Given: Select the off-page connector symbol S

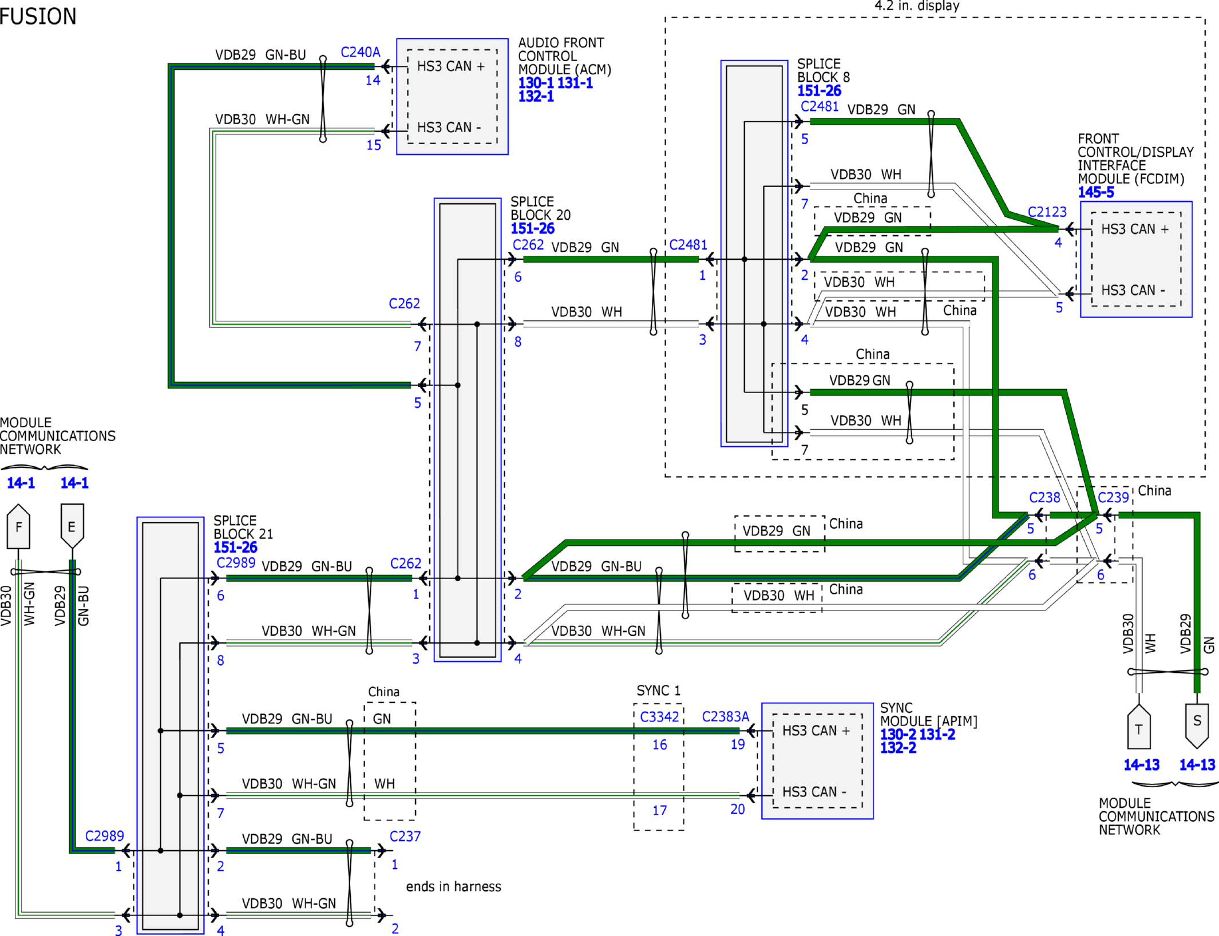Looking at the screenshot, I should click(1197, 727).
